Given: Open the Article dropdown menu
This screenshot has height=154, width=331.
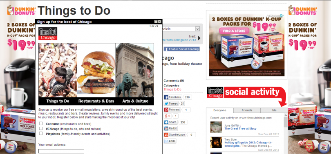Looking at the screenshot, I should pos(198,29).
